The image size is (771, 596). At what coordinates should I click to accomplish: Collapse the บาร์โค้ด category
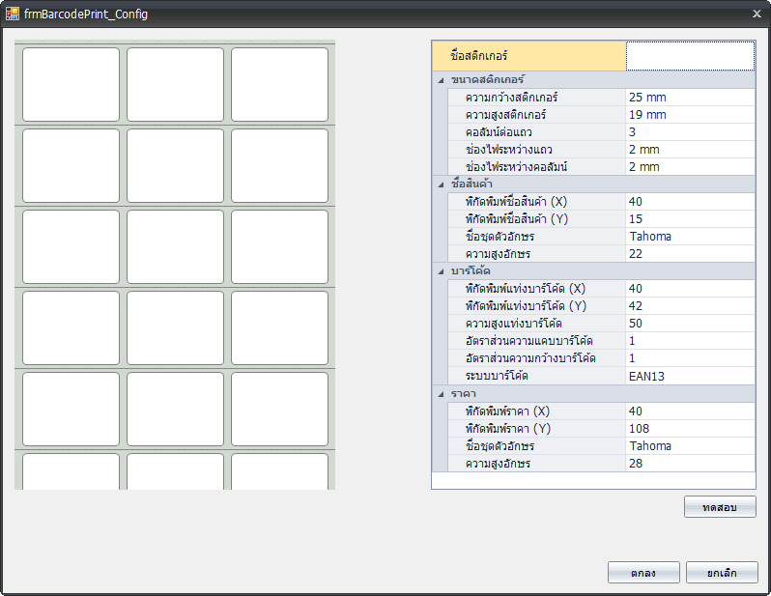click(441, 271)
